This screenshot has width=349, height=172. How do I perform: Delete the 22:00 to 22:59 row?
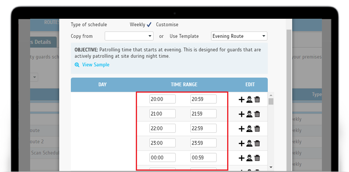click(x=257, y=129)
